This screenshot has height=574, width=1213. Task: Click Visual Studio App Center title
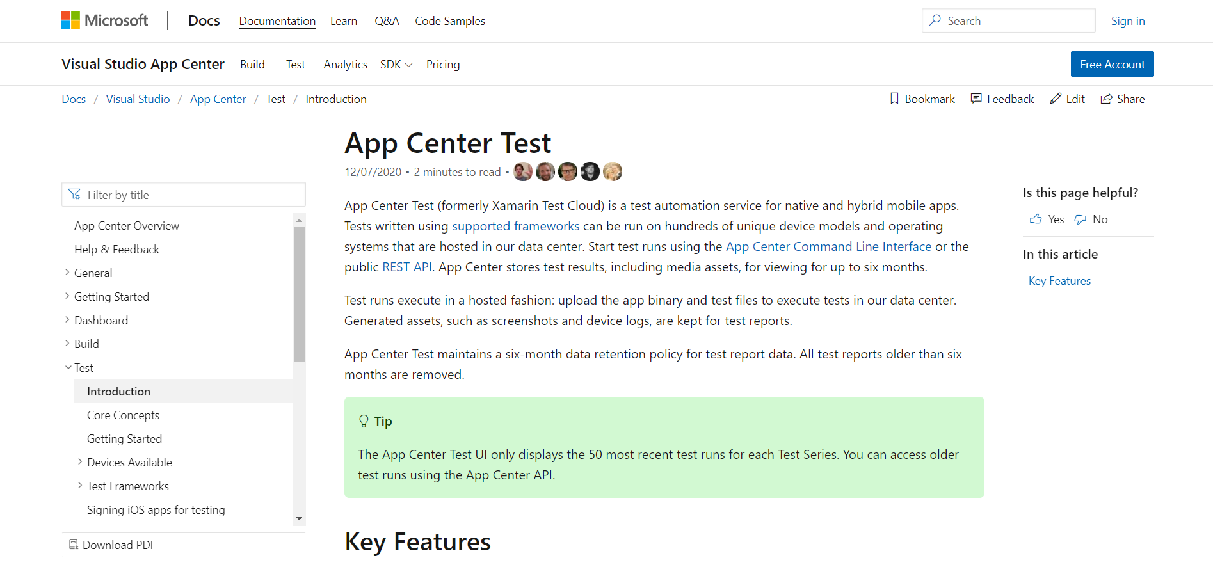pos(143,64)
